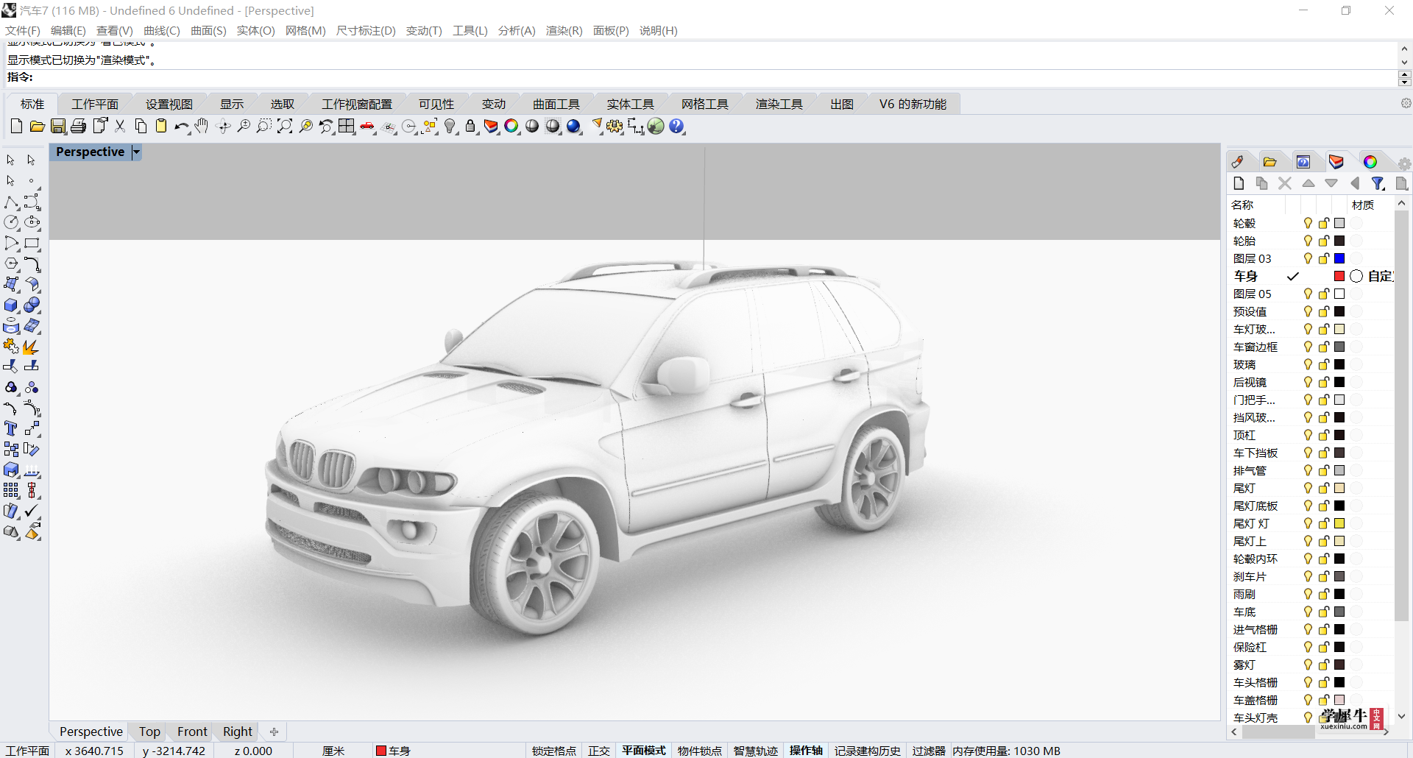Click 物件锁点 osnap button in status bar
The width and height of the screenshot is (1413, 758).
700,751
